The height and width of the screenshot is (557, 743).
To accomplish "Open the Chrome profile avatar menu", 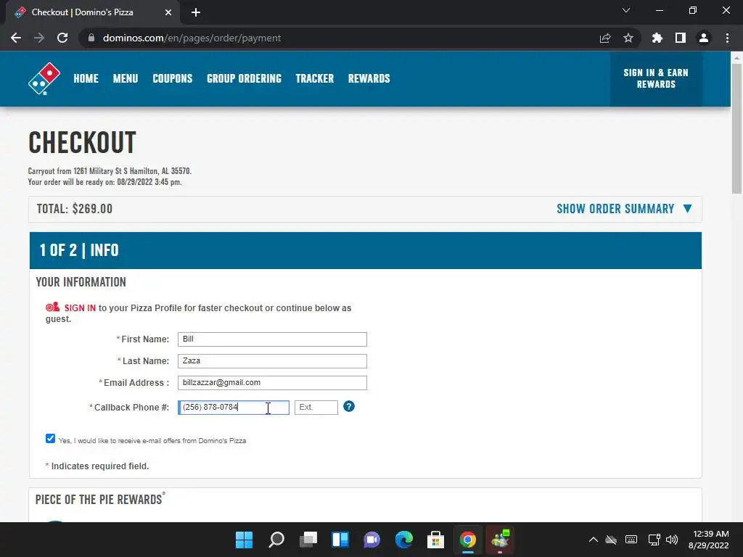I will tap(704, 38).
